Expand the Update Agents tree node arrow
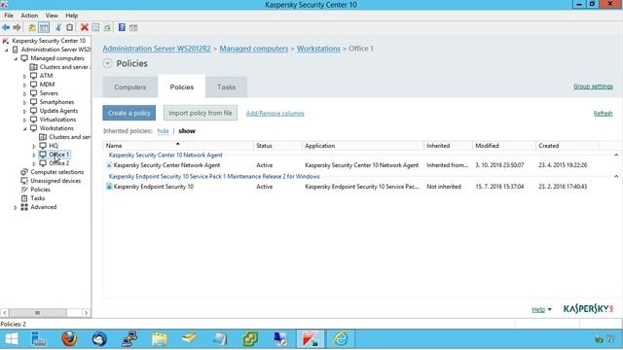This screenshot has height=350, width=623. coord(24,111)
